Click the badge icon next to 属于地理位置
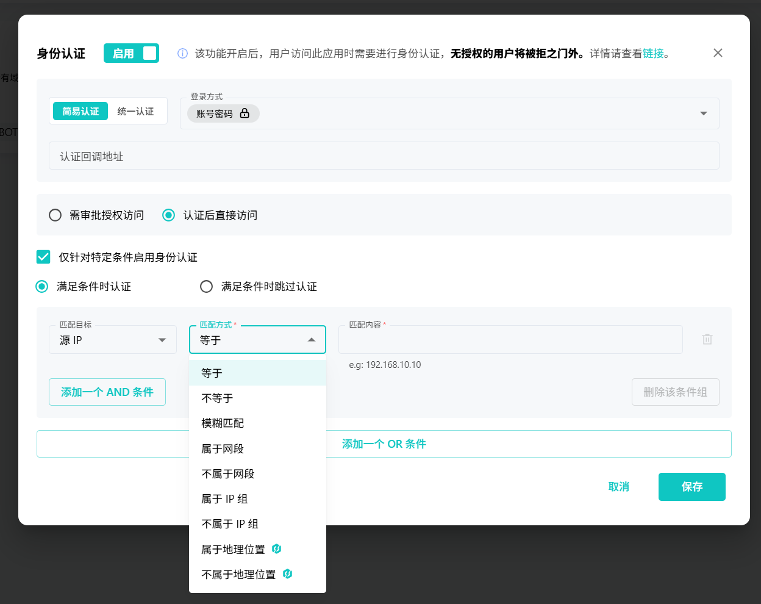761x604 pixels. 276,549
